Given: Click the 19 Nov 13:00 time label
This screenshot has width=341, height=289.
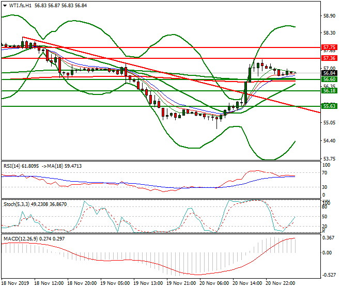Looking at the screenshot, I should tap(148, 283).
